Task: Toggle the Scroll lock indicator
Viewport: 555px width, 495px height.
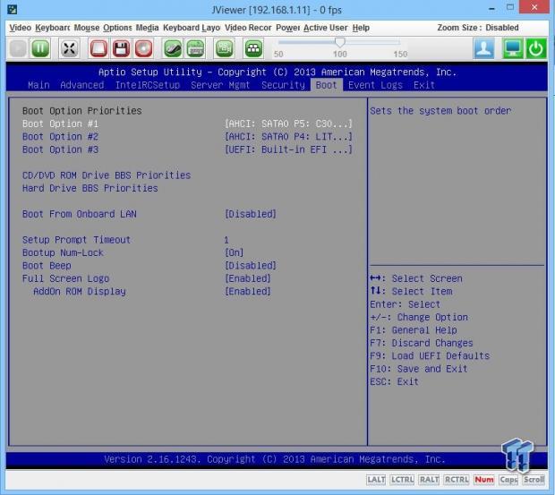Action: click(x=534, y=480)
